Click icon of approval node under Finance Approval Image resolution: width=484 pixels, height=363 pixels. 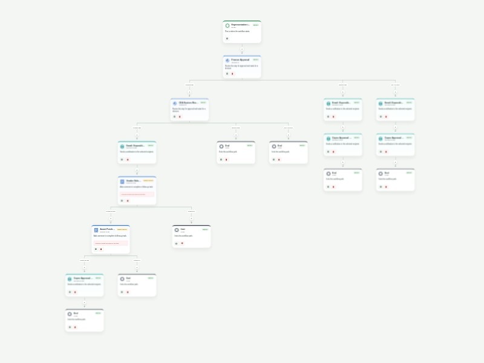[x=175, y=103]
